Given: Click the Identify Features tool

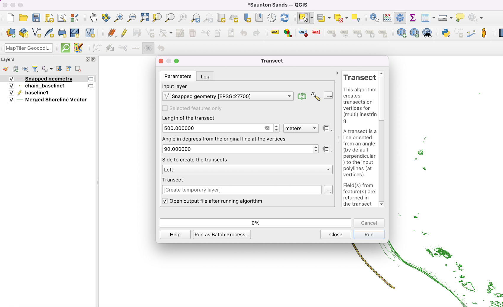Looking at the screenshot, I should [x=374, y=18].
